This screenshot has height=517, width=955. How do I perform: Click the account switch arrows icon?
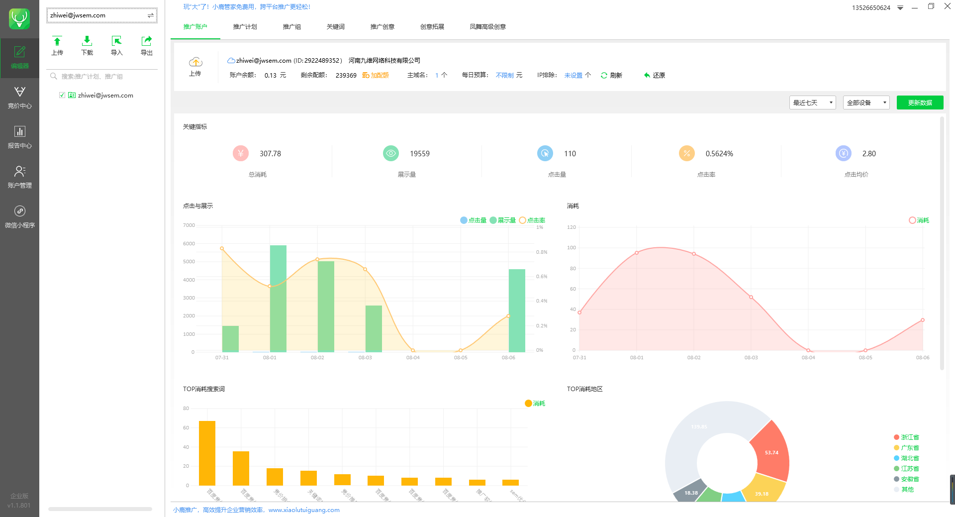pos(151,15)
